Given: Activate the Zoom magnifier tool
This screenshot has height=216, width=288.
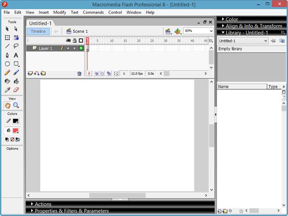Looking at the screenshot, I should click(x=16, y=105).
